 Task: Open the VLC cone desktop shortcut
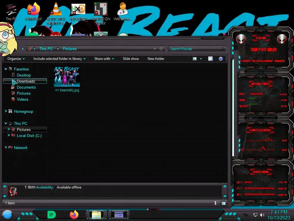click(56, 14)
